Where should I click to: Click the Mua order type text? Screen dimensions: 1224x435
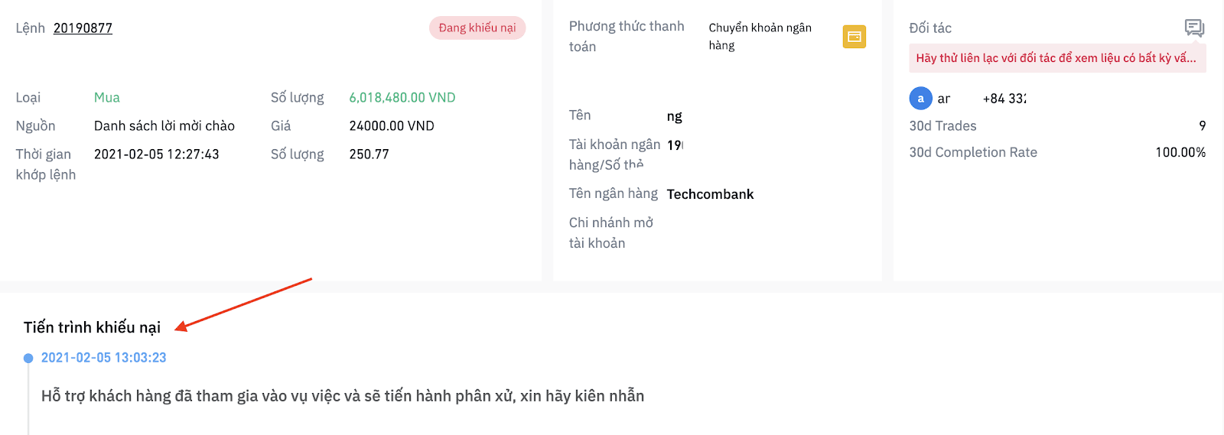pos(107,98)
